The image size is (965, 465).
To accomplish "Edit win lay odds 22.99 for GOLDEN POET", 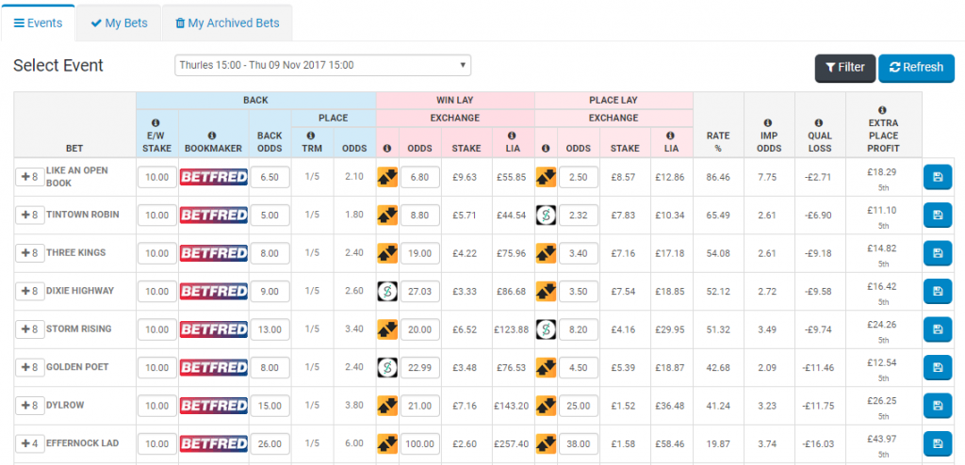I will tap(419, 368).
